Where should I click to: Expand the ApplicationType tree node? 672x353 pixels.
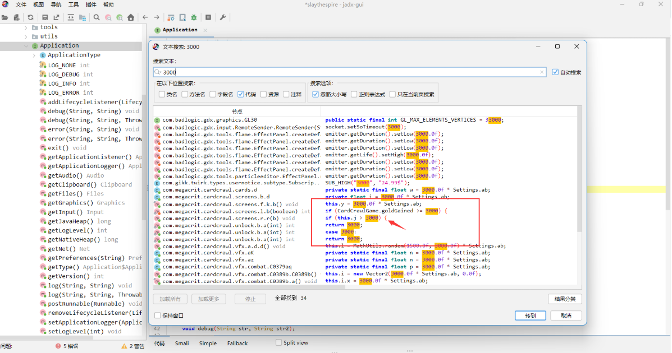pyautogui.click(x=34, y=55)
